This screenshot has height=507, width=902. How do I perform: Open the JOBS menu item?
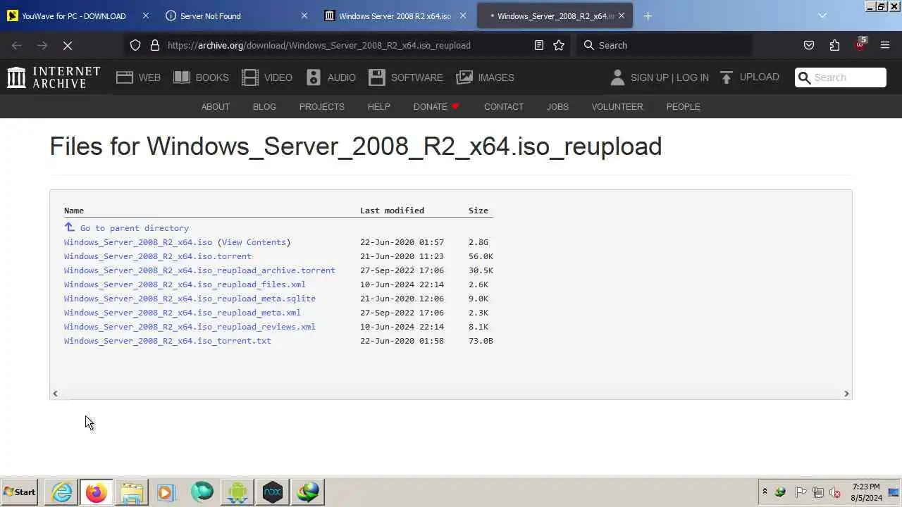557,107
